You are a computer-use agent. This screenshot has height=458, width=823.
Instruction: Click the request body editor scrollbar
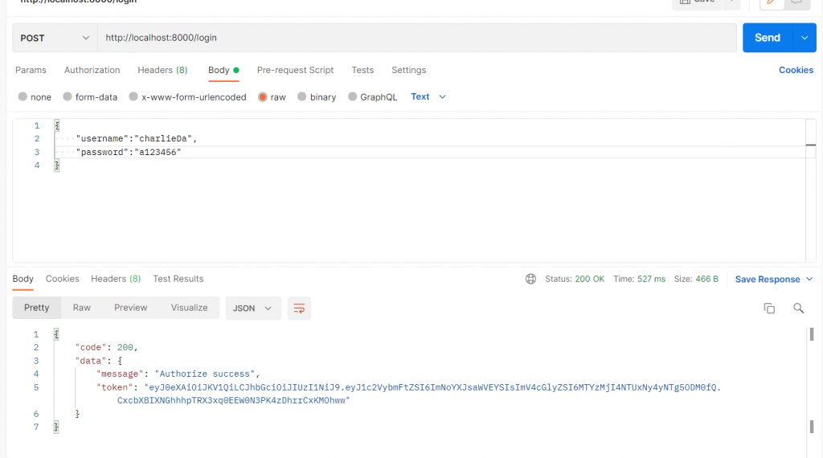click(811, 190)
